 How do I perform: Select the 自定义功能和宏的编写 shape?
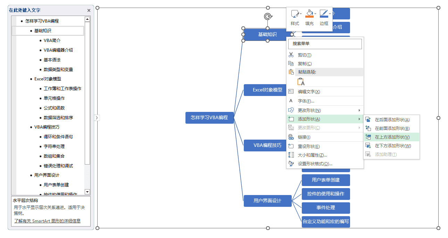tap(326, 221)
